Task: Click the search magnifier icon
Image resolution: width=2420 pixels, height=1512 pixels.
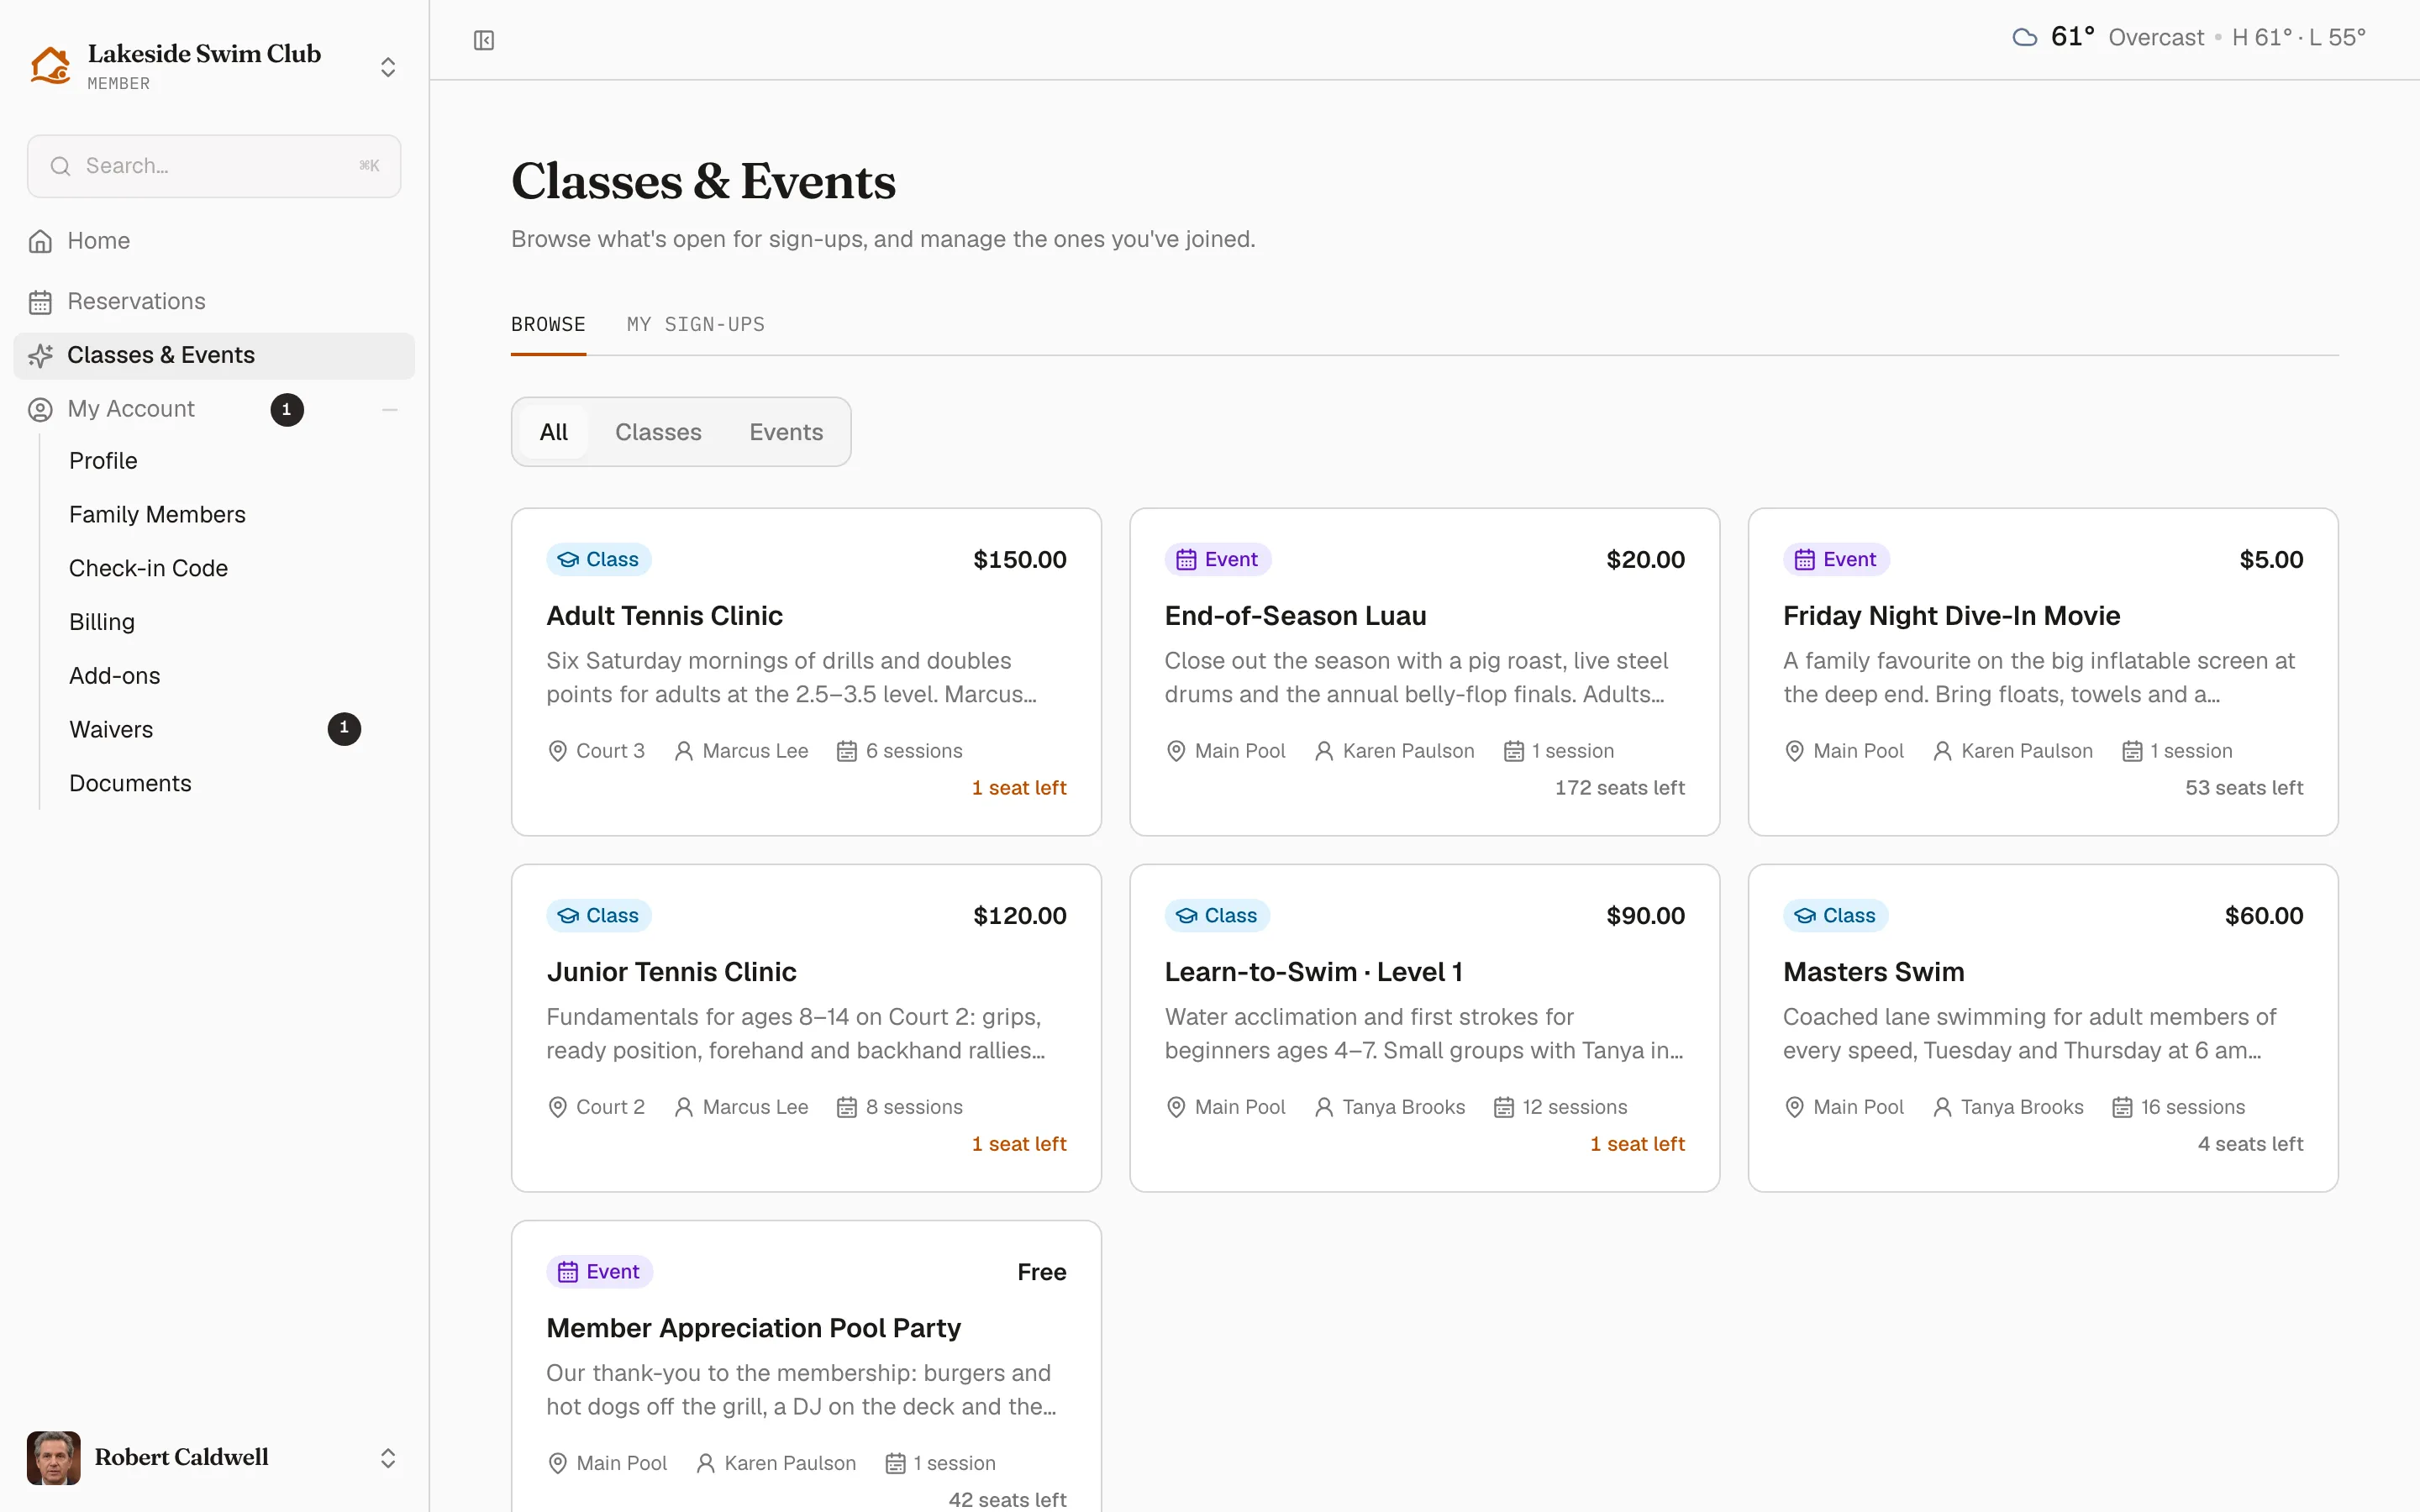Action: click(61, 166)
